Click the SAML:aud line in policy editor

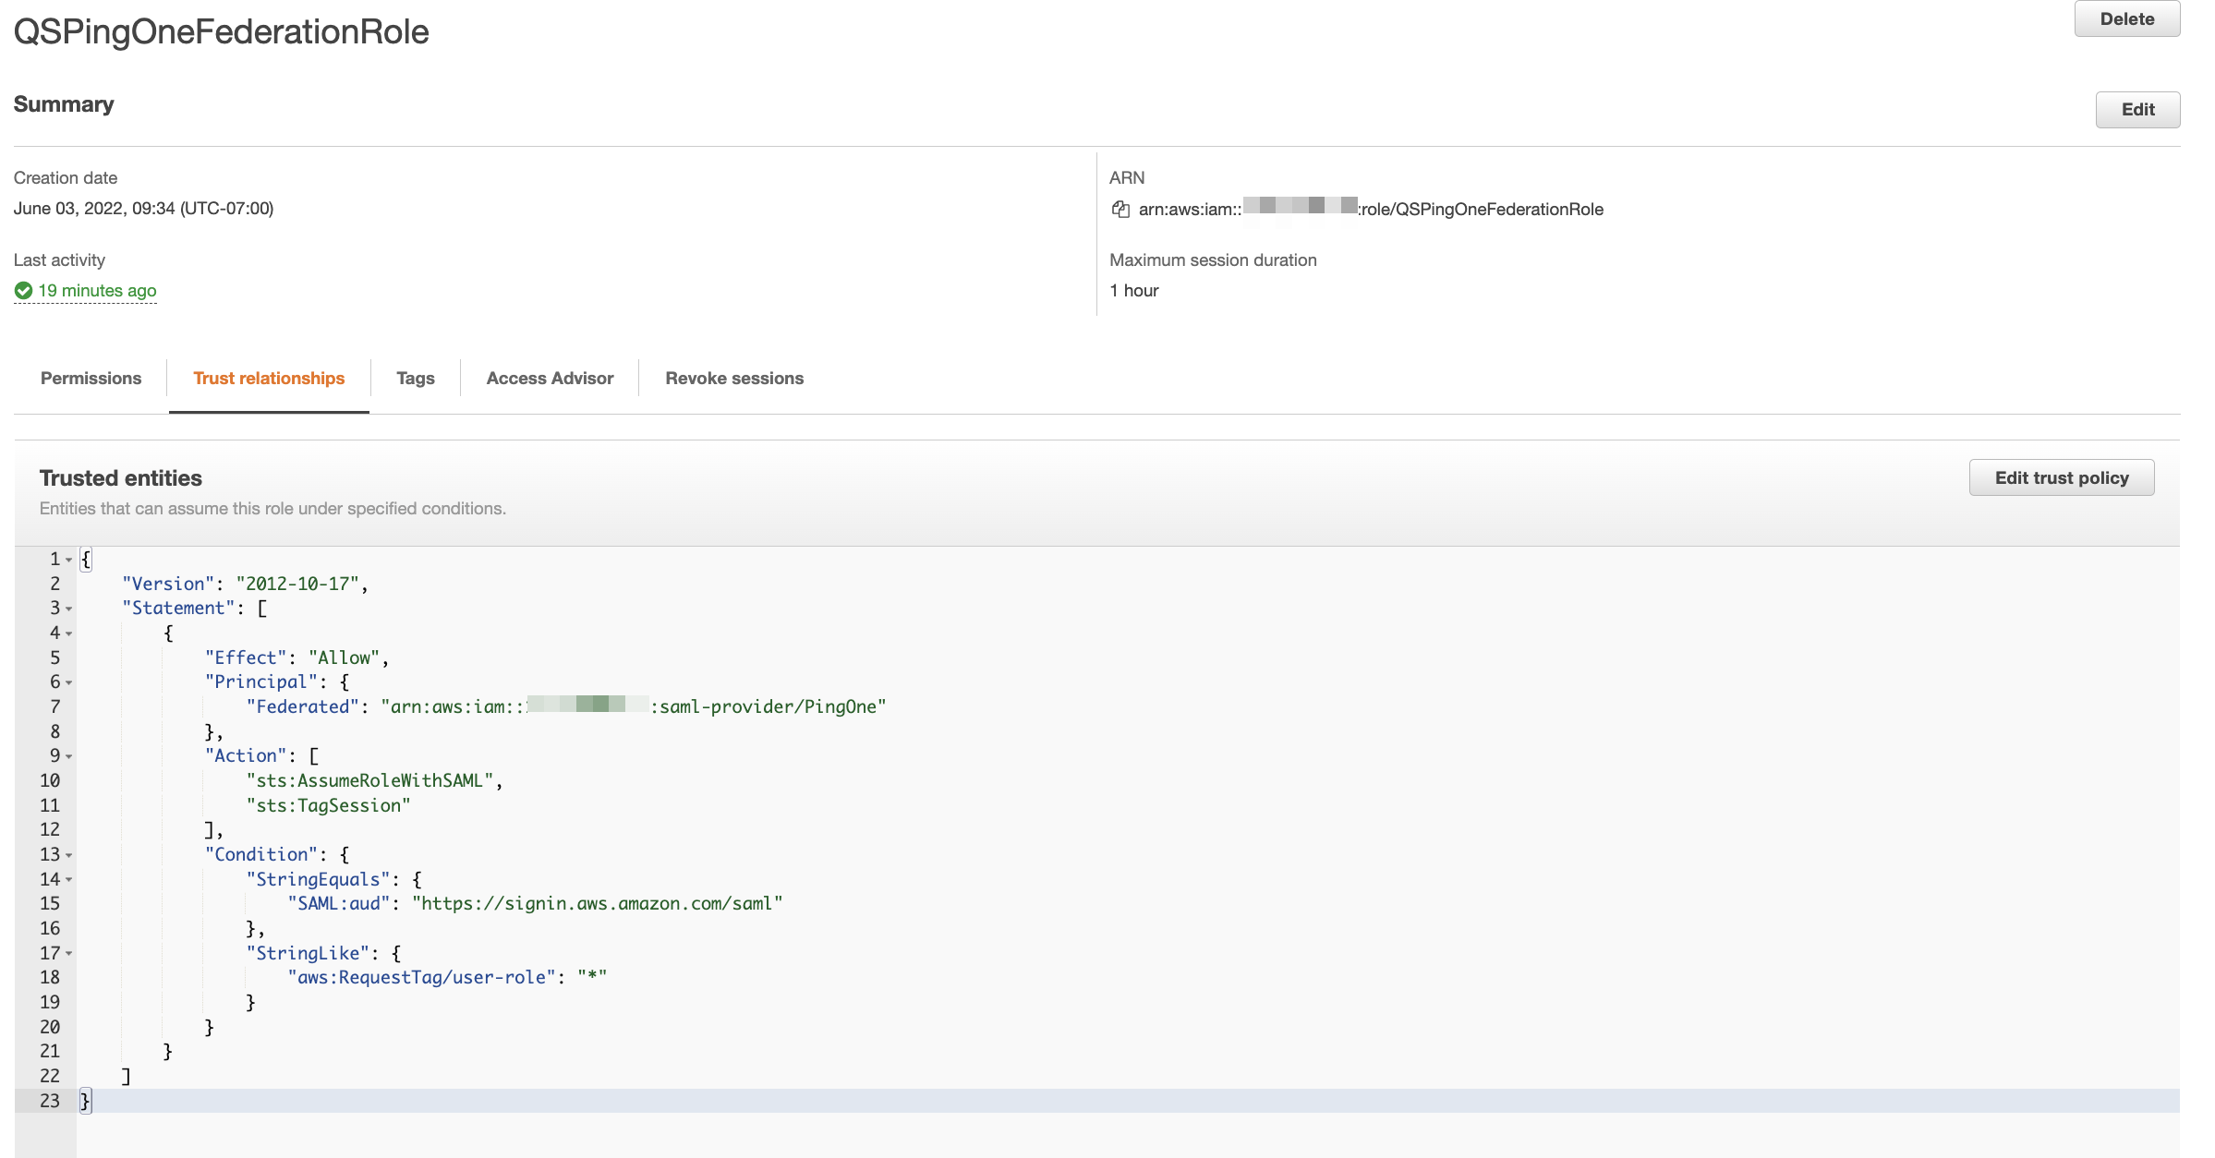pos(534,904)
